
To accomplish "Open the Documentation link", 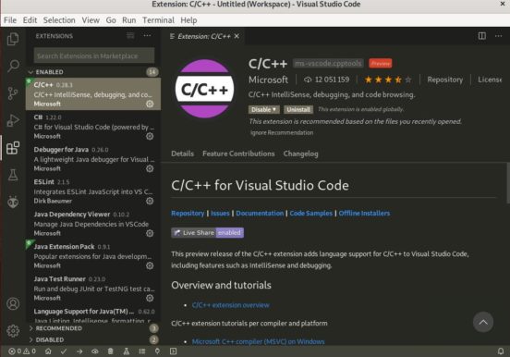I will point(260,214).
